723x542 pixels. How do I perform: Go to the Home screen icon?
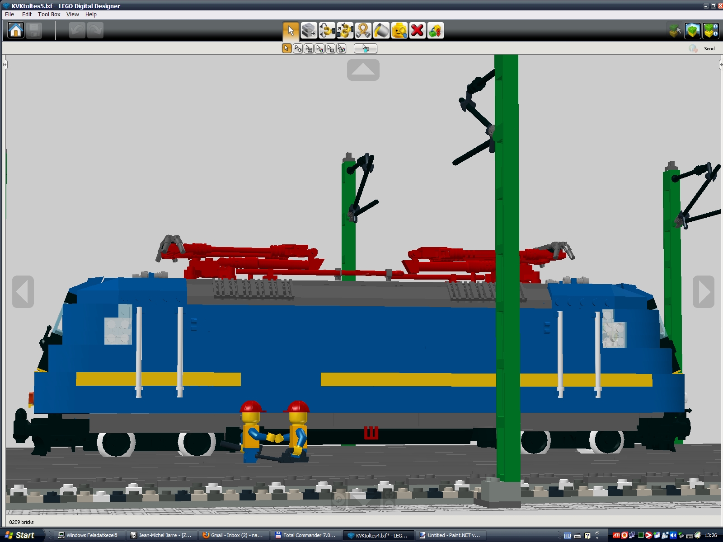[16, 30]
